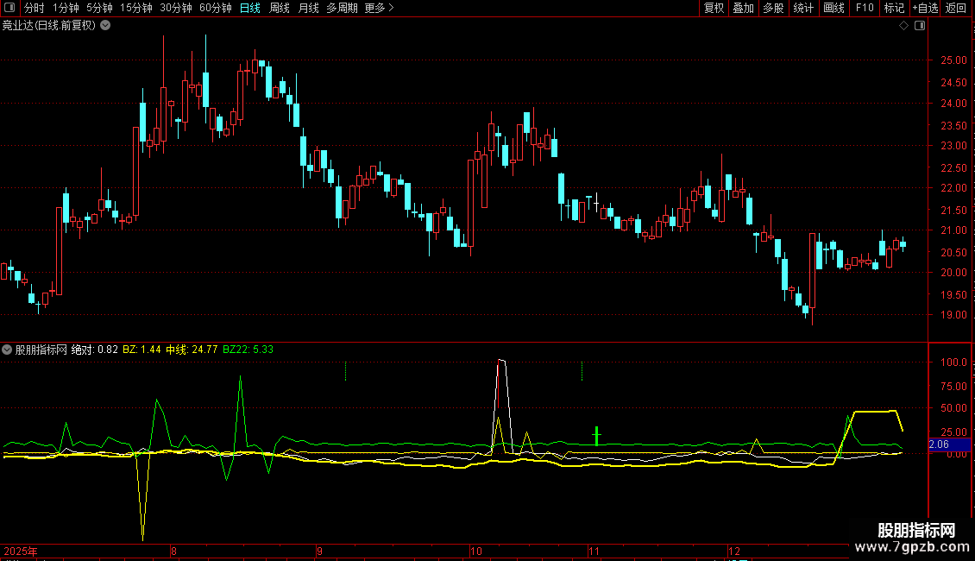Click the month 8 marker on date axis
The width and height of the screenshot is (975, 561).
pyautogui.click(x=173, y=551)
